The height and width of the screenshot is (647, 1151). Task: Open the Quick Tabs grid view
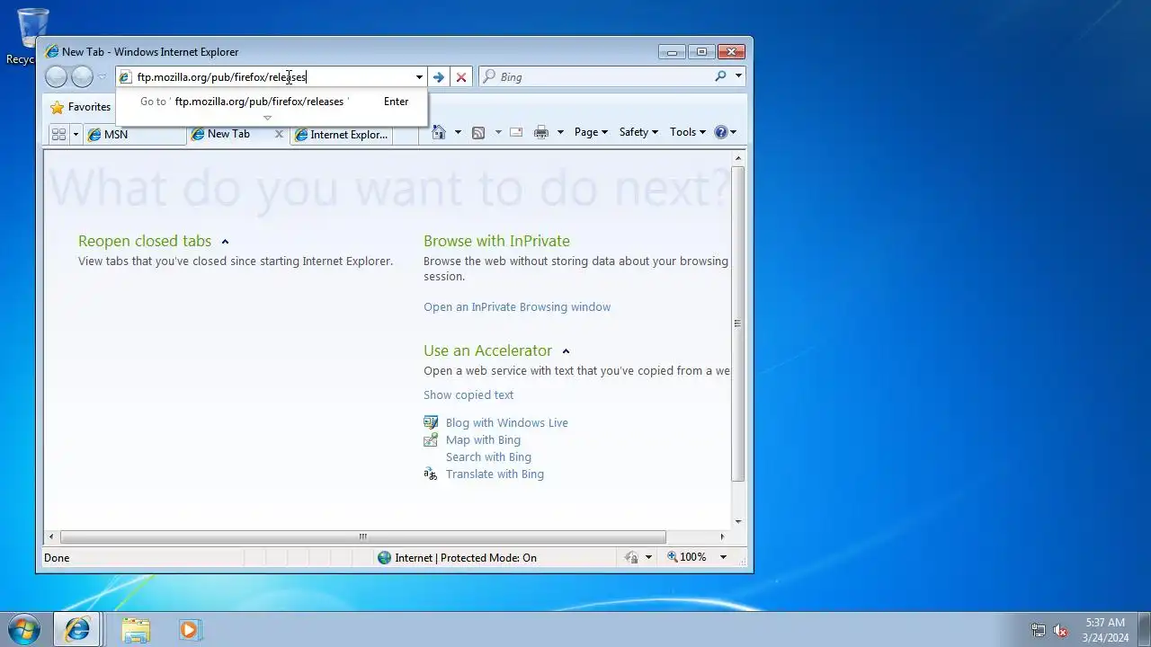(x=58, y=134)
